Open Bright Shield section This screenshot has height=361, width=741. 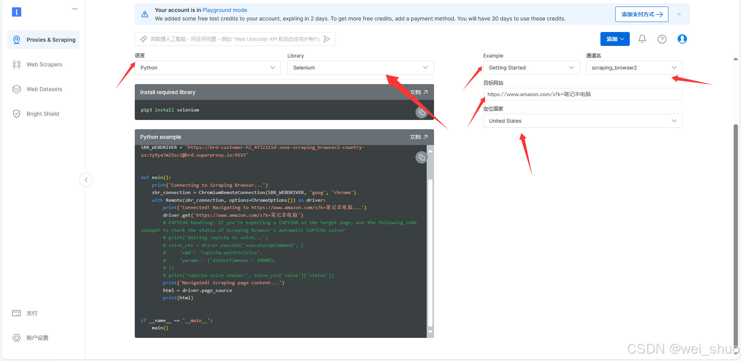pos(43,114)
